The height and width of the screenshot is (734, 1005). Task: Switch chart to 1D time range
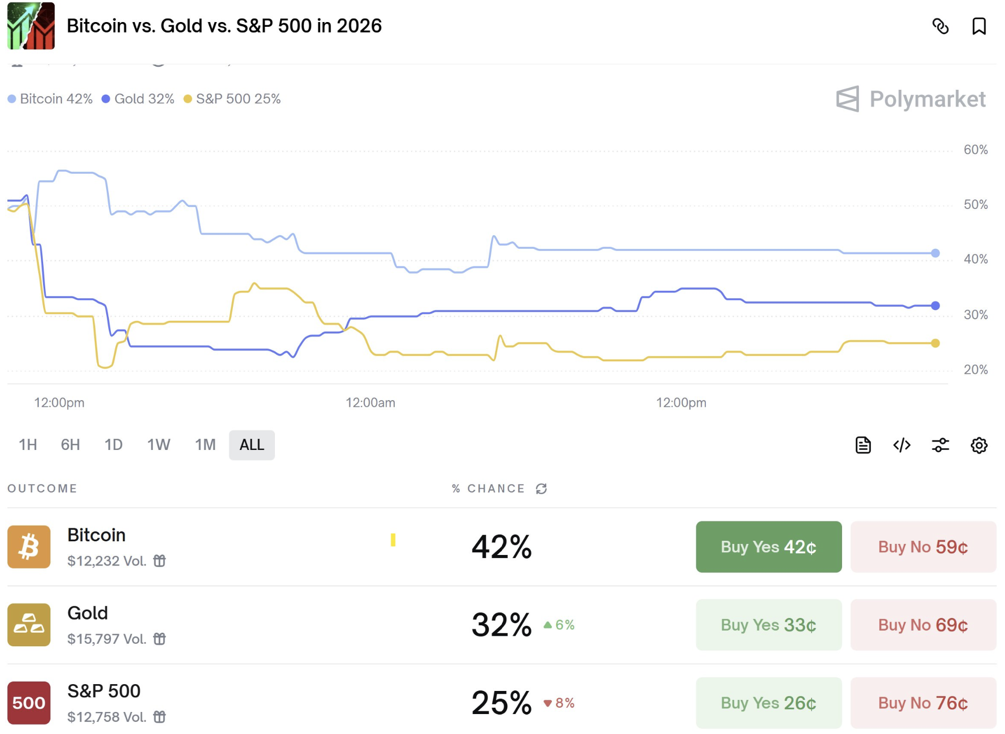click(113, 445)
